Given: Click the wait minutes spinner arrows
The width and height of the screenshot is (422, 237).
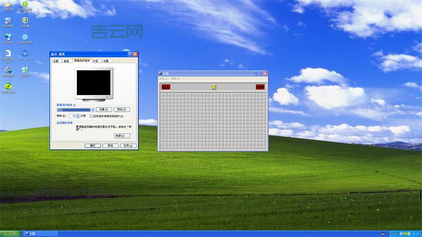Looking at the screenshot, I should 77,116.
